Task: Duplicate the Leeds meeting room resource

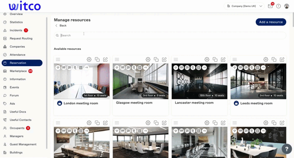Action: tap(274, 59)
